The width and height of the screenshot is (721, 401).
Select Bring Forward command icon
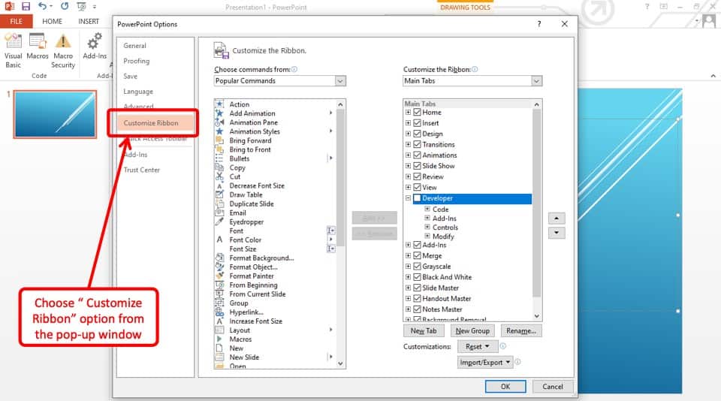[219, 140]
